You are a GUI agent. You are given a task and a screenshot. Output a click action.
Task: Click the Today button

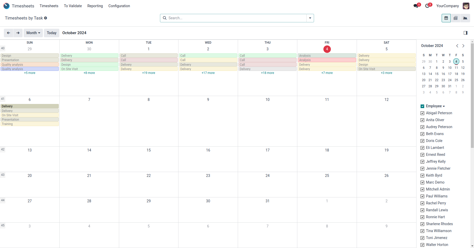click(x=52, y=33)
